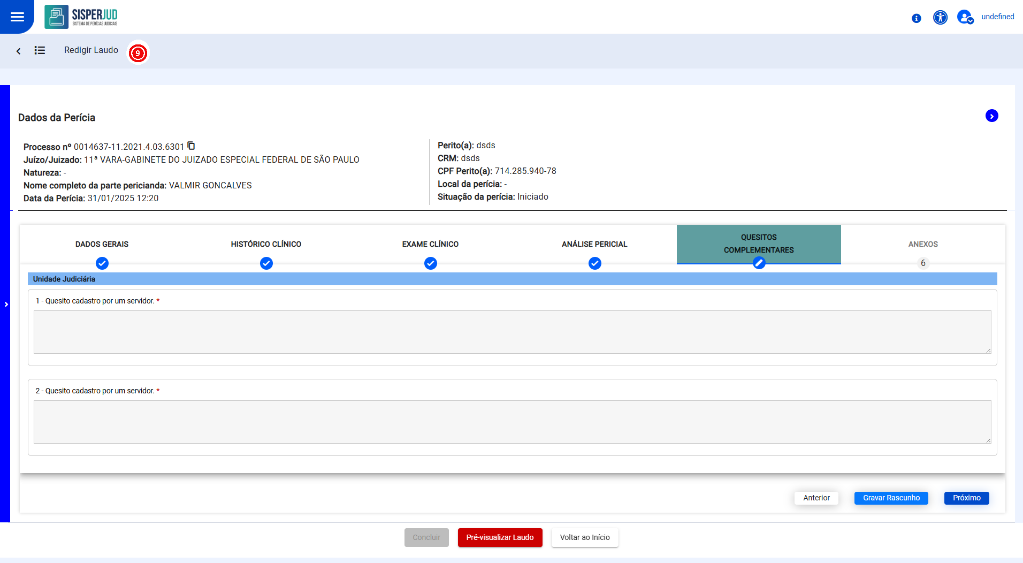
Task: Click Voltar ao Início
Action: tap(585, 537)
